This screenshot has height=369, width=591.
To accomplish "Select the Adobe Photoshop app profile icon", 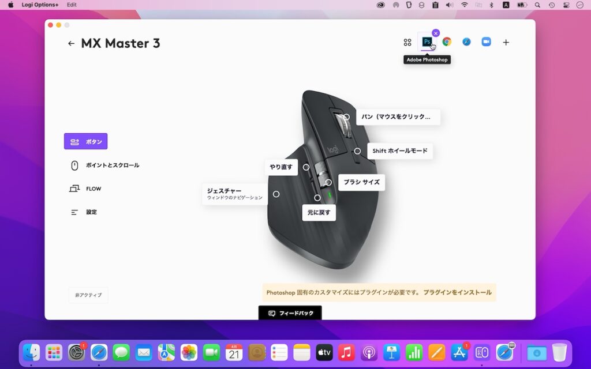I will point(427,42).
